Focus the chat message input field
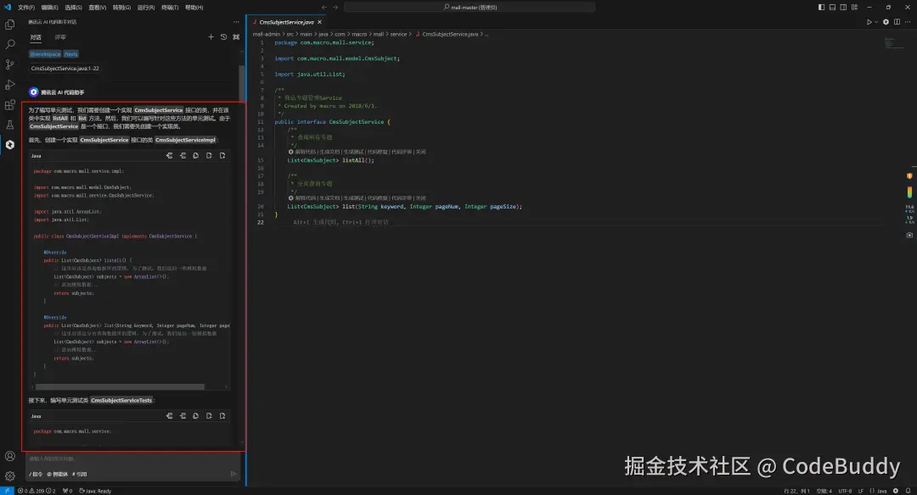This screenshot has height=495, width=917. coord(133,459)
